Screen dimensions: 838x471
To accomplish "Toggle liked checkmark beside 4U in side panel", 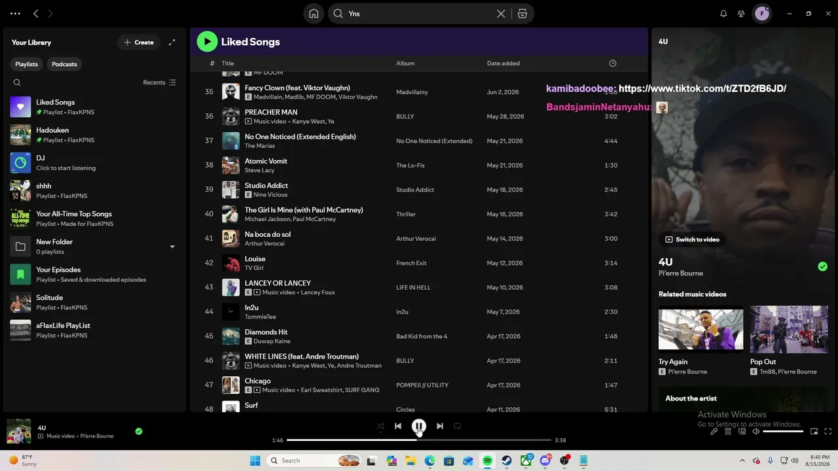I will point(822,266).
